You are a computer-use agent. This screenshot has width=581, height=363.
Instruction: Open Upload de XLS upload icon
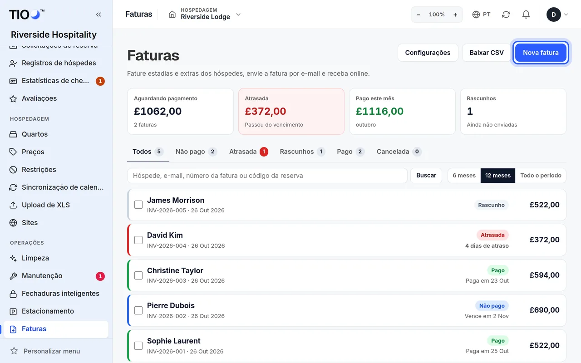13,205
